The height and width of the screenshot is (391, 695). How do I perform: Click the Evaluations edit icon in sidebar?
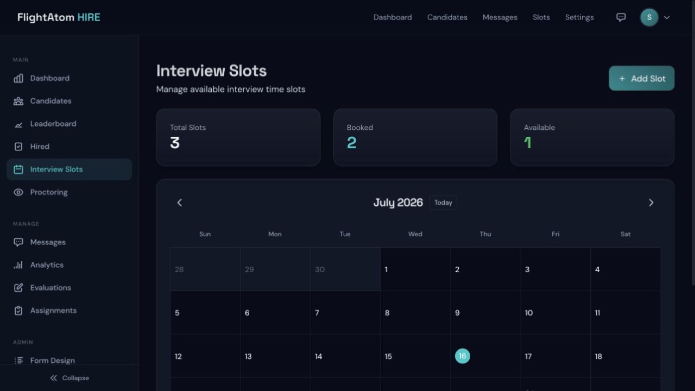(18, 288)
